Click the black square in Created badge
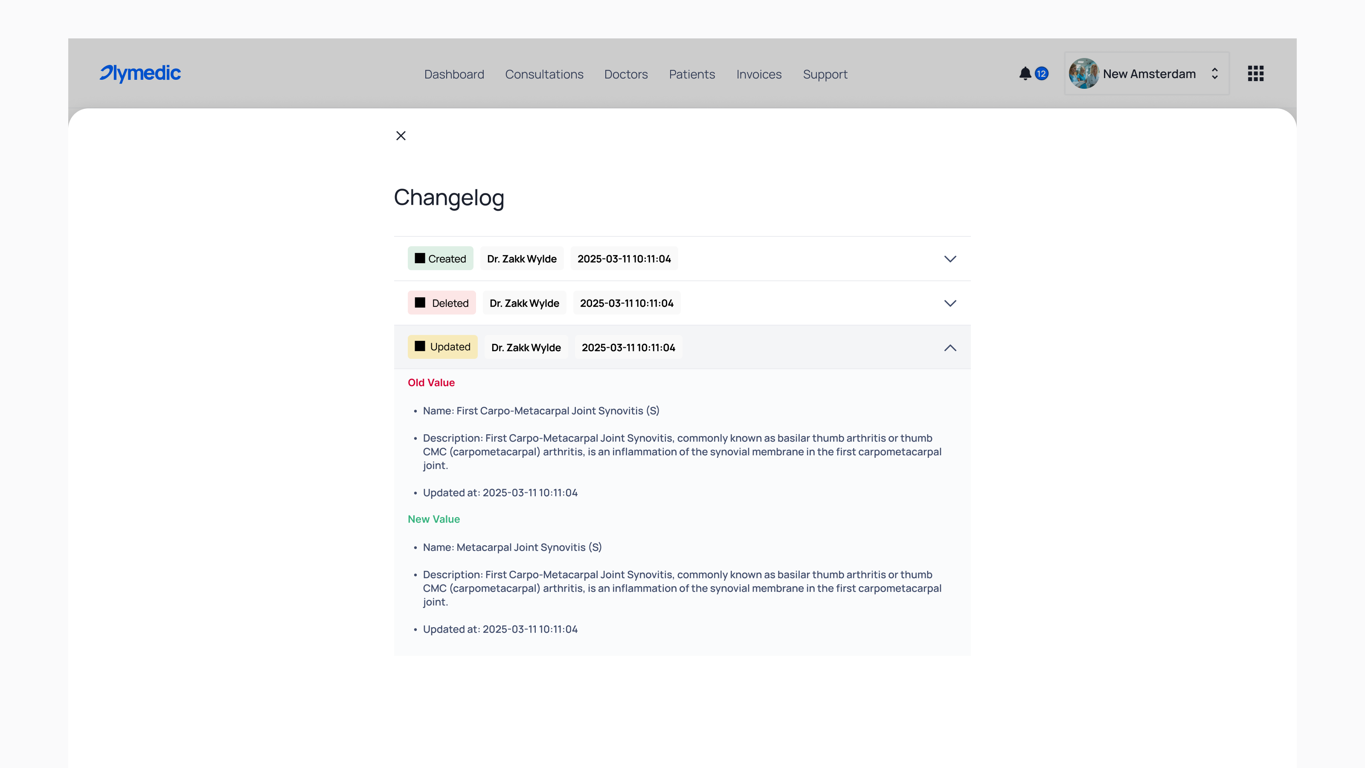Screen dimensions: 1365x768 pos(420,258)
